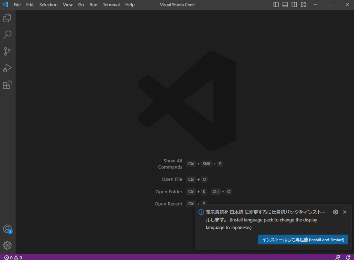Click the "Open File" label
The image size is (354, 260).
172,179
